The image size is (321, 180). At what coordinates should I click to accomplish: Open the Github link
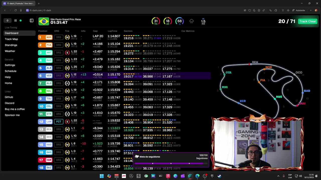click(9, 97)
